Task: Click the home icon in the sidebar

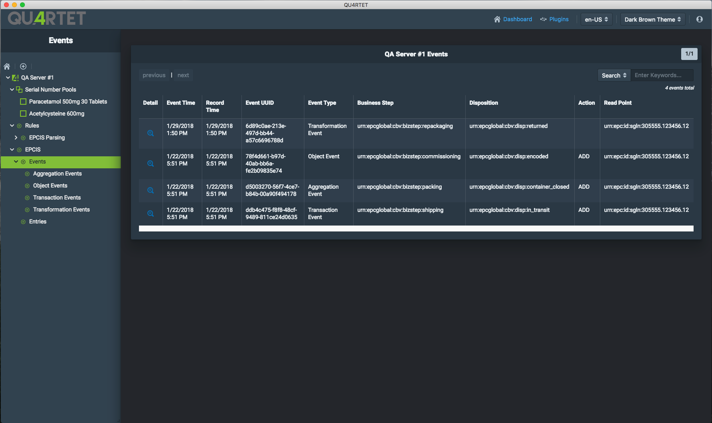Action: pyautogui.click(x=7, y=66)
